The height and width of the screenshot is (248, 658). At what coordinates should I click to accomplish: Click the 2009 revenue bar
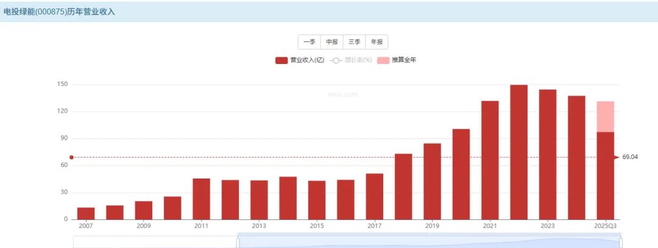pos(144,210)
